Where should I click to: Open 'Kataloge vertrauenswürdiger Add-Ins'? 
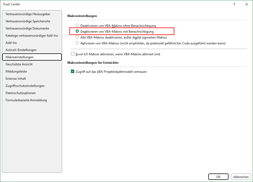tap(32, 36)
